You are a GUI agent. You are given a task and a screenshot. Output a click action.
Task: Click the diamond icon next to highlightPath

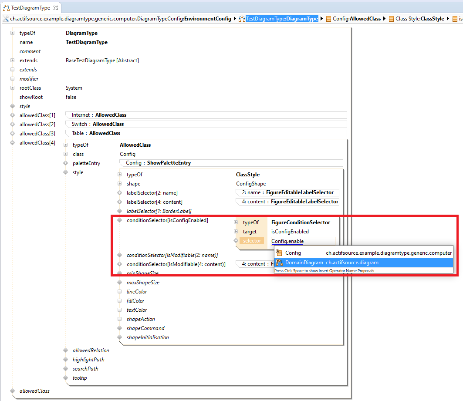pos(65,360)
